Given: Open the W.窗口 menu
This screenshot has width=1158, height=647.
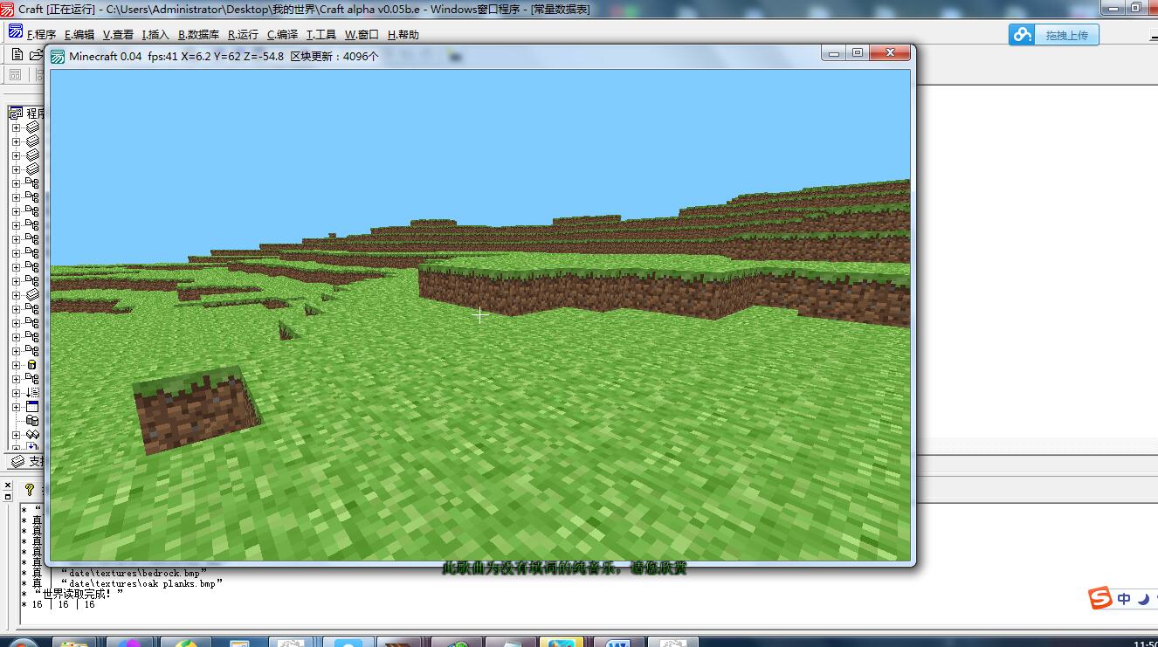Looking at the screenshot, I should pos(362,35).
